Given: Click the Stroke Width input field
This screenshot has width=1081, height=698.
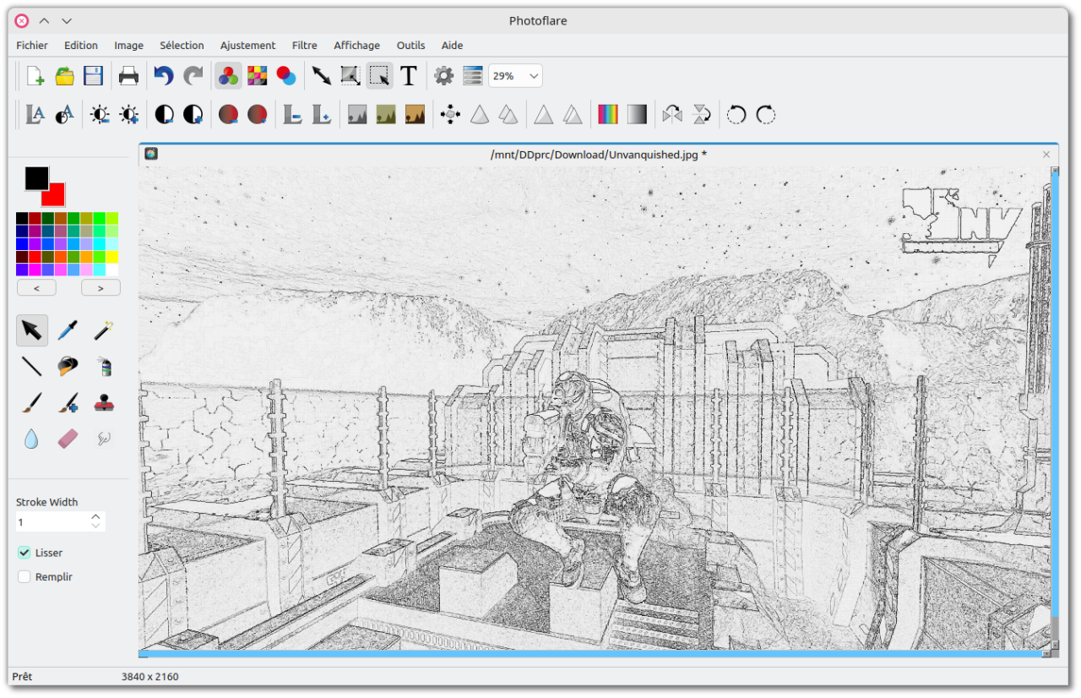Looking at the screenshot, I should [61, 522].
